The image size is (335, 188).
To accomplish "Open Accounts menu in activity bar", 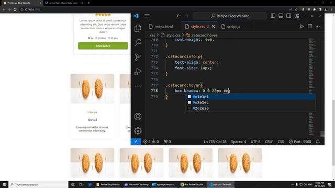I will pyautogui.click(x=138, y=116).
